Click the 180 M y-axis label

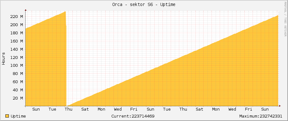pos(17,33)
